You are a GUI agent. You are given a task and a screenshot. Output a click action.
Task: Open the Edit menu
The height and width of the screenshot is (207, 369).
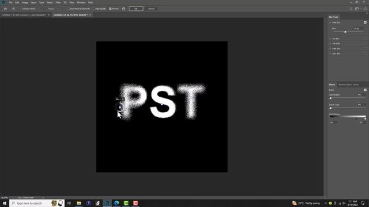17,2
